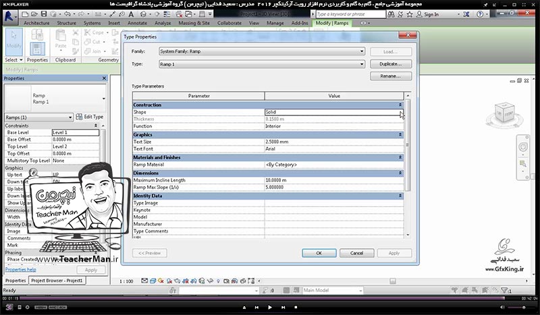
Task: Collapse the Materials and Finishes group
Action: pyautogui.click(x=400, y=157)
